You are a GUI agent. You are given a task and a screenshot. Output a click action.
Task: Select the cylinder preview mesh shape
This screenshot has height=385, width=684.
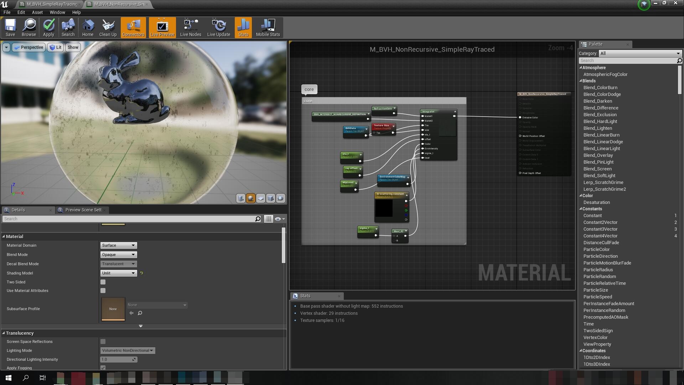click(x=240, y=199)
